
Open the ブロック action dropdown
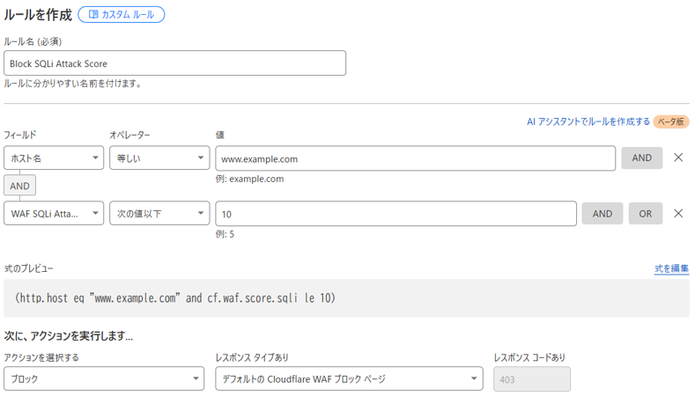pyautogui.click(x=104, y=378)
